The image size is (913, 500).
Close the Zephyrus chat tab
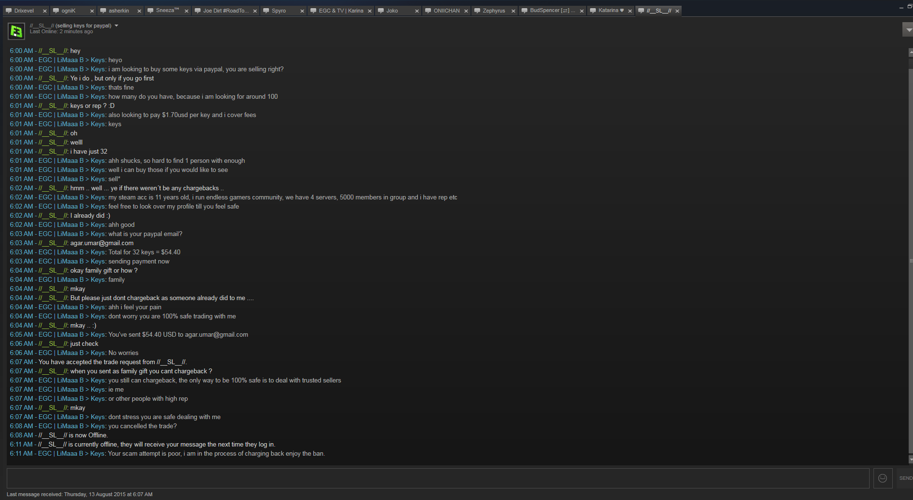pos(513,11)
